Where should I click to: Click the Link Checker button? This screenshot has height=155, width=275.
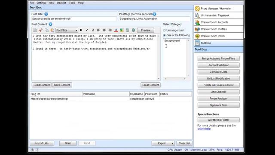[x=219, y=92]
